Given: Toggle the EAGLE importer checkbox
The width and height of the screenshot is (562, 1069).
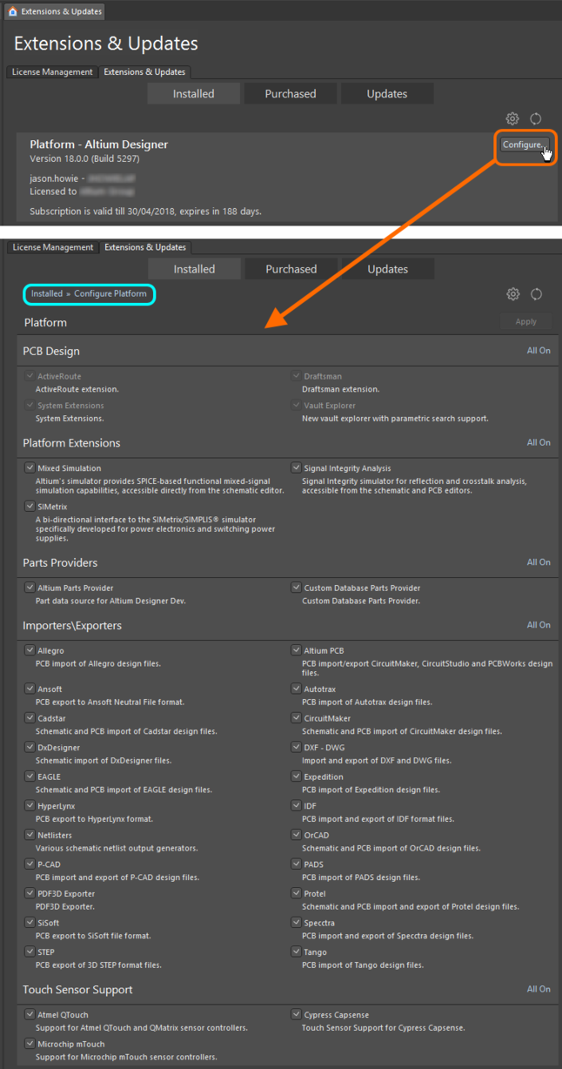Looking at the screenshot, I should coord(30,776).
